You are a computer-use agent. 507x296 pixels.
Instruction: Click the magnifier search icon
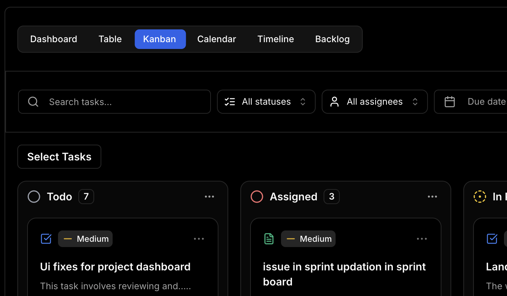(x=33, y=102)
